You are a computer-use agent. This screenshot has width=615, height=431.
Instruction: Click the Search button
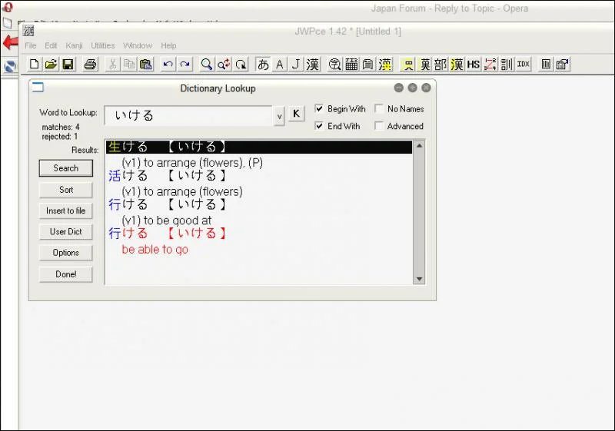point(66,168)
